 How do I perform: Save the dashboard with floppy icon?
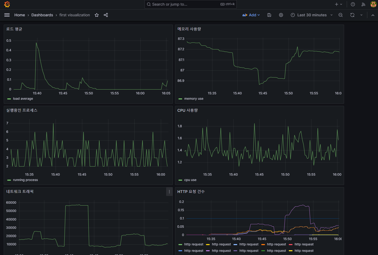tap(269, 15)
